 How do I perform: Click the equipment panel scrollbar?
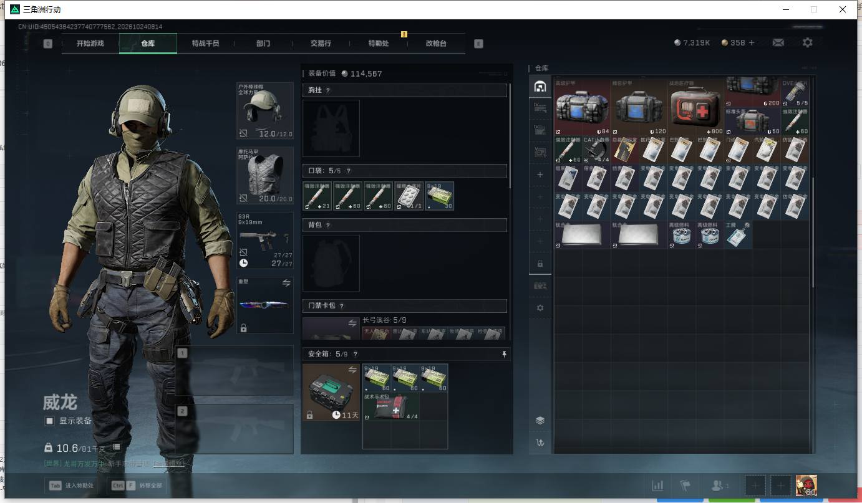tap(511, 136)
